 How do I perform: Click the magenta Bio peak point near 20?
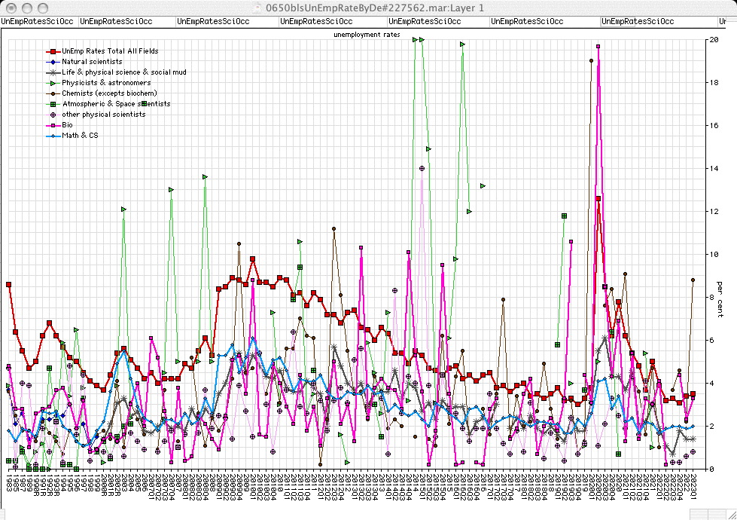tap(598, 67)
